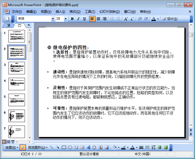Open the 帮助(H) menu
Viewport: 195px width, 159px height.
[x=145, y=12]
